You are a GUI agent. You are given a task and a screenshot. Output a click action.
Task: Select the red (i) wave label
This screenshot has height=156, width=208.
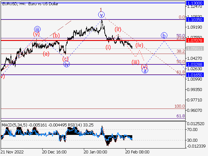pyautogui.click(x=108, y=47)
